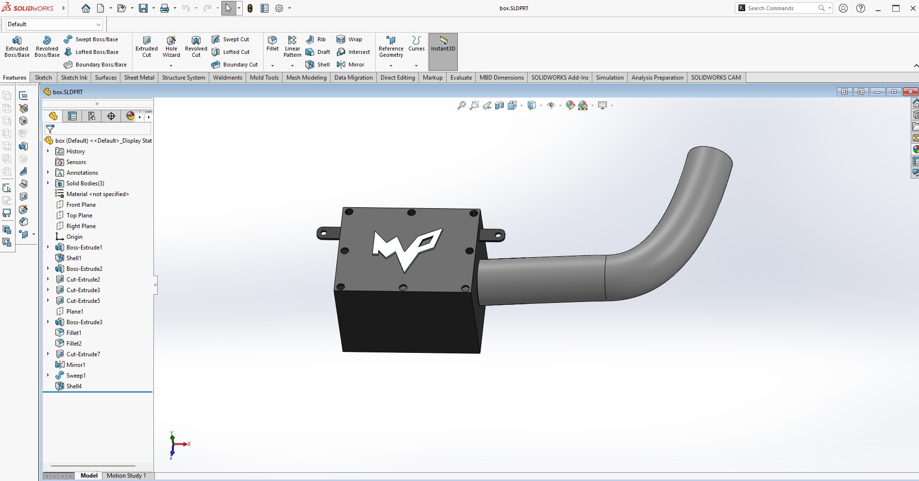919x481 pixels.
Task: Open the FeatureManager design tree tab
Action: [53, 116]
